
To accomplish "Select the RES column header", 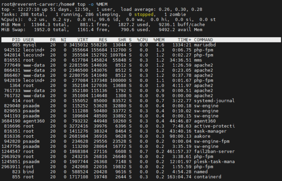I will (x=103, y=40).
